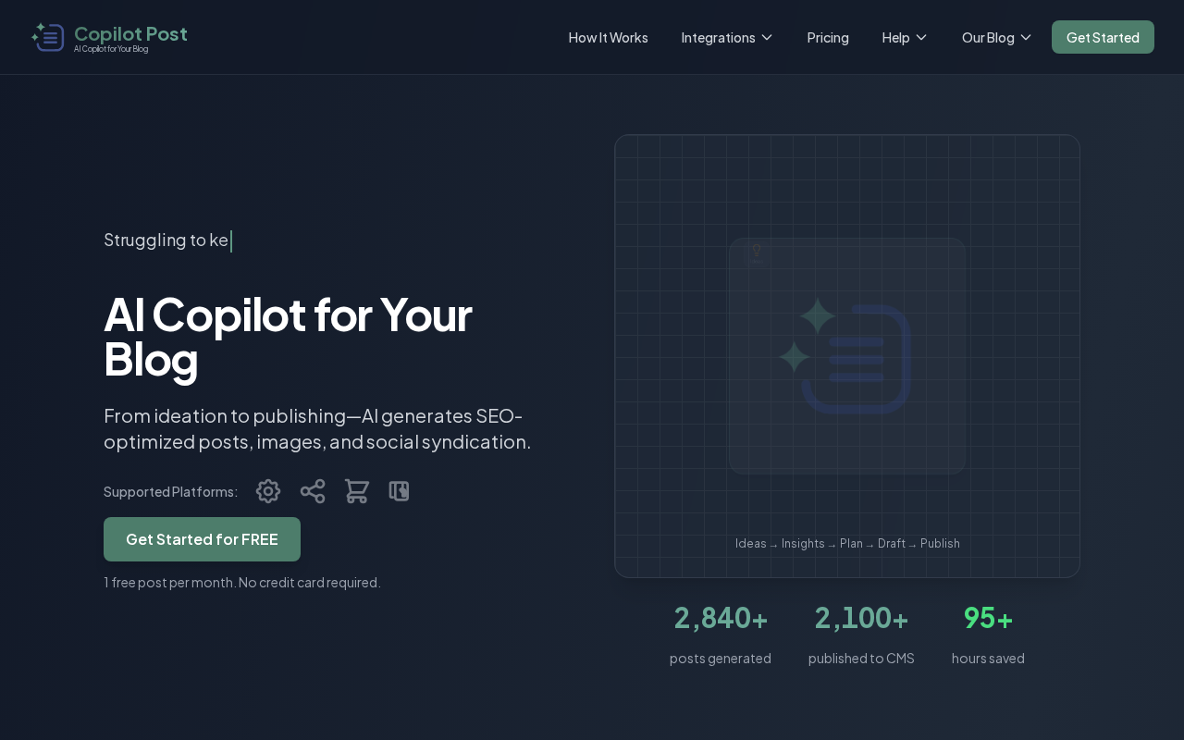The image size is (1184, 740).
Task: Expand the Help dropdown chevron
Action: coord(921,37)
